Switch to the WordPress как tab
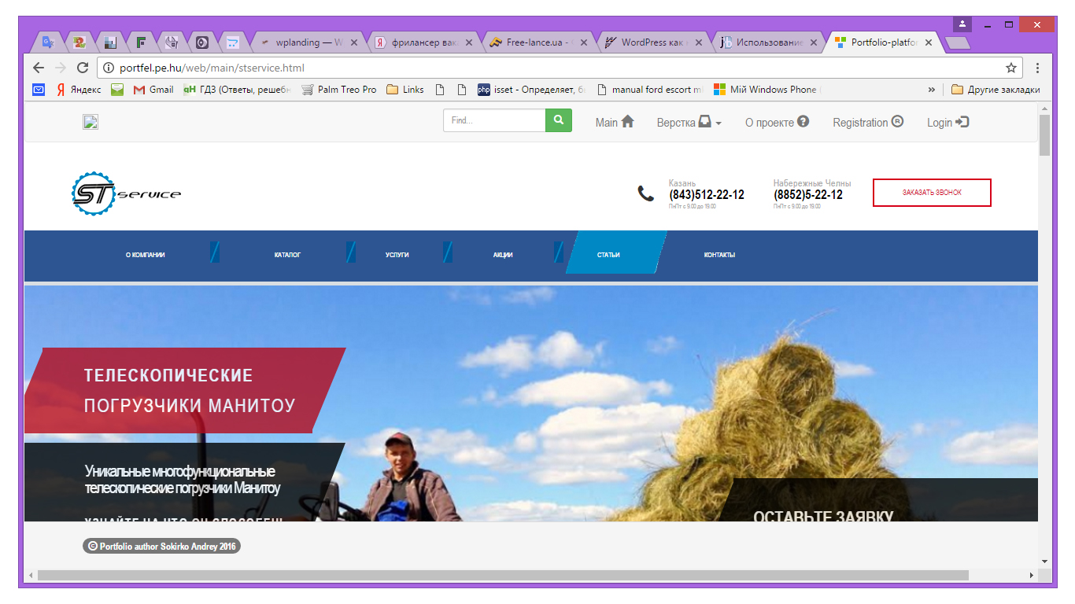The image size is (1075, 604). [x=653, y=42]
